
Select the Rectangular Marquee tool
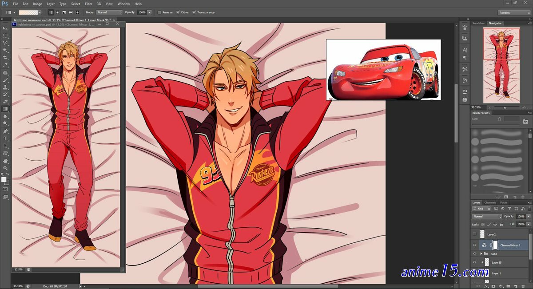coord(5,36)
